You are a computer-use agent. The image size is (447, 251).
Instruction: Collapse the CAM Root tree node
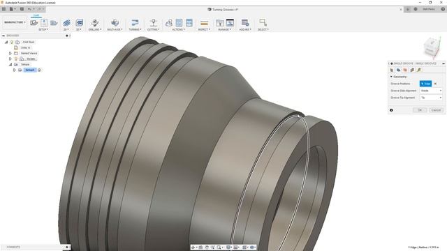[6, 42]
